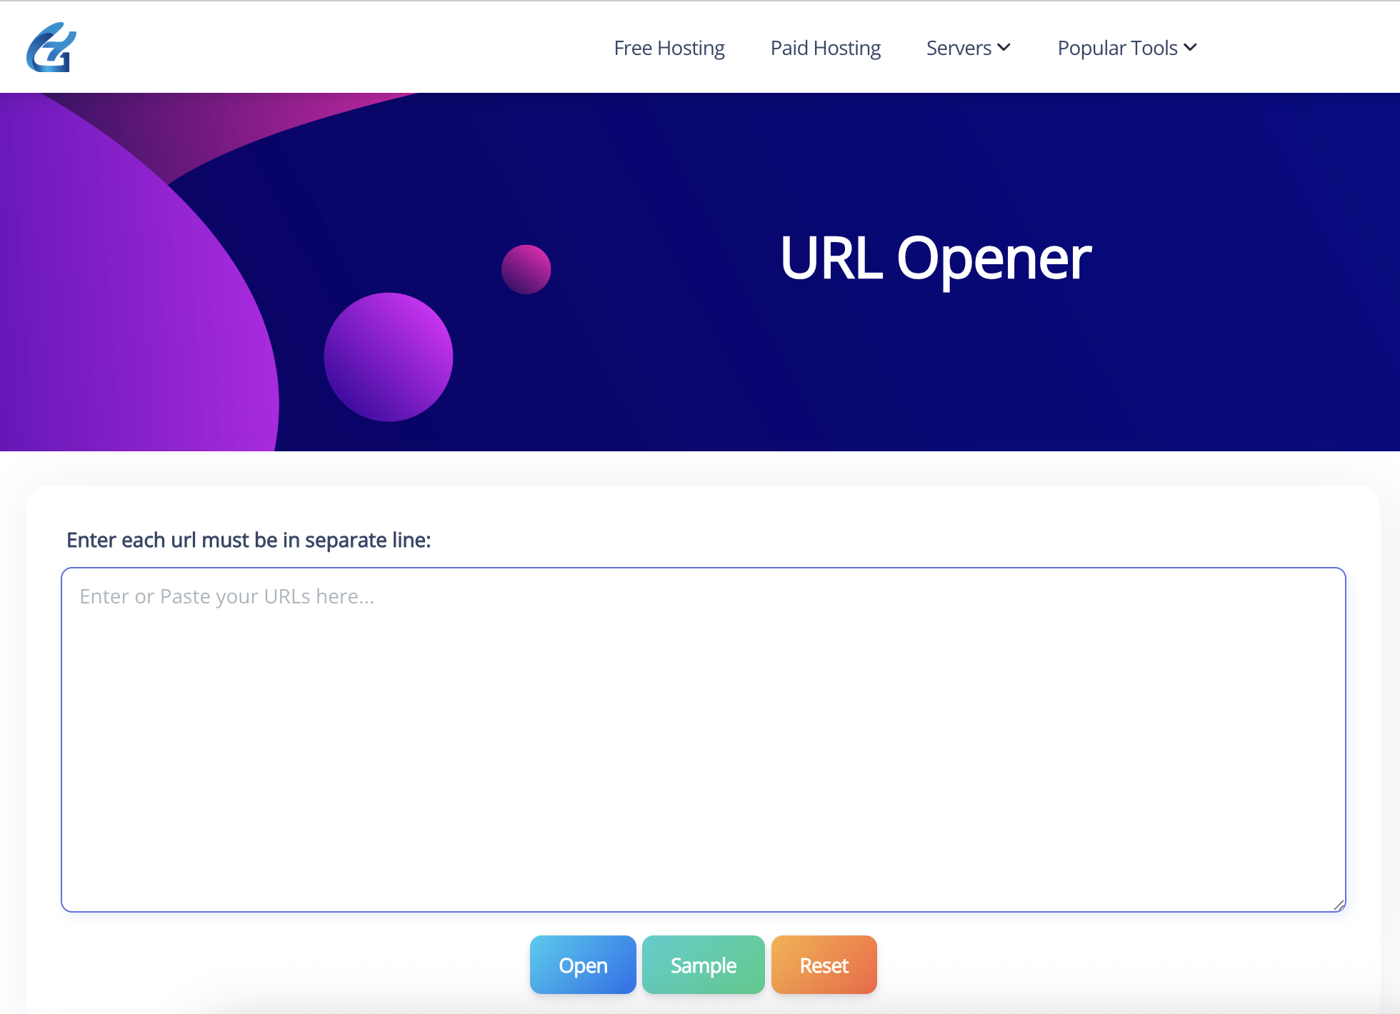Click the URL Opener banner heading
The image size is (1400, 1014).
[935, 258]
